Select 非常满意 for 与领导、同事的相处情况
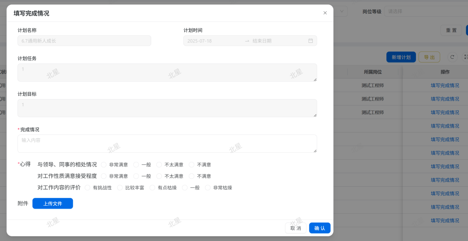 (x=104, y=165)
